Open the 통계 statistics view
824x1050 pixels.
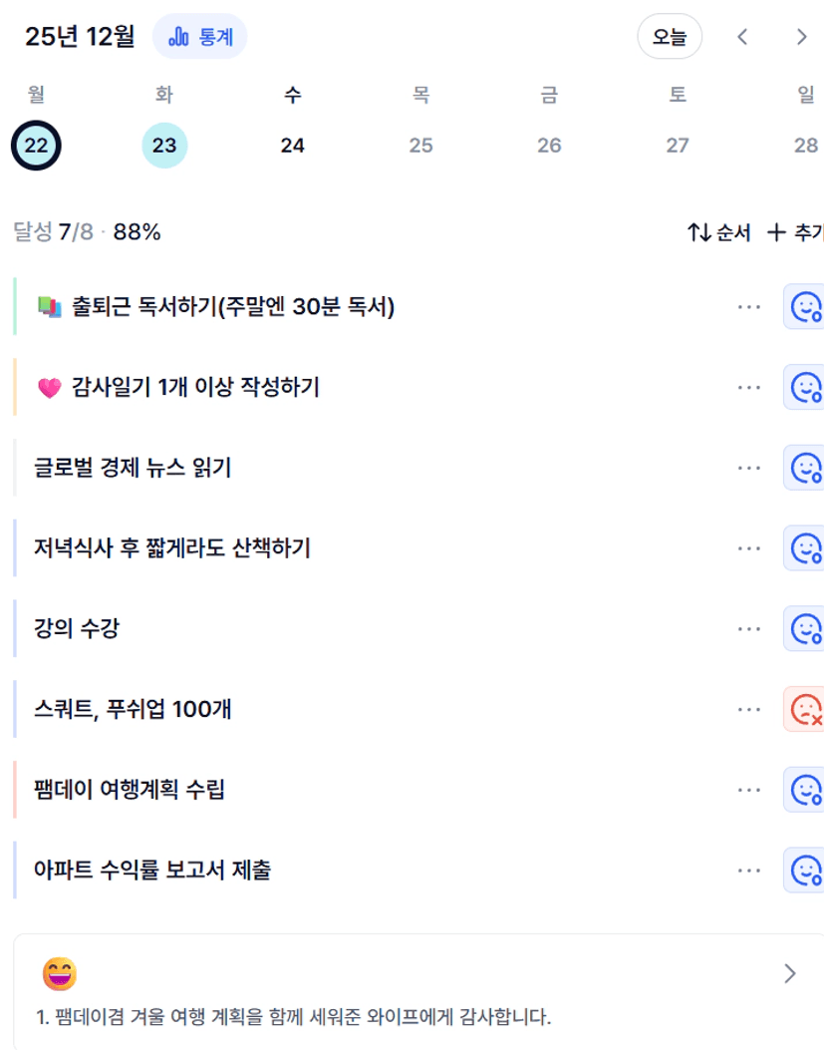pos(199,37)
